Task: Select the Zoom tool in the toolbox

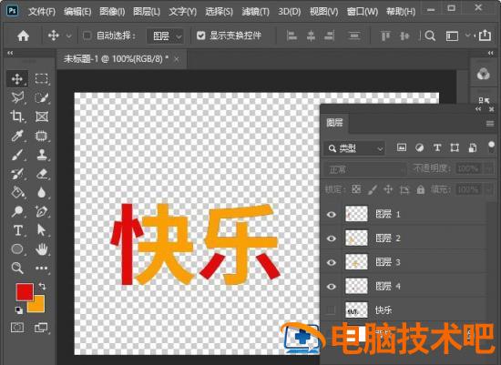Action: pos(17,268)
